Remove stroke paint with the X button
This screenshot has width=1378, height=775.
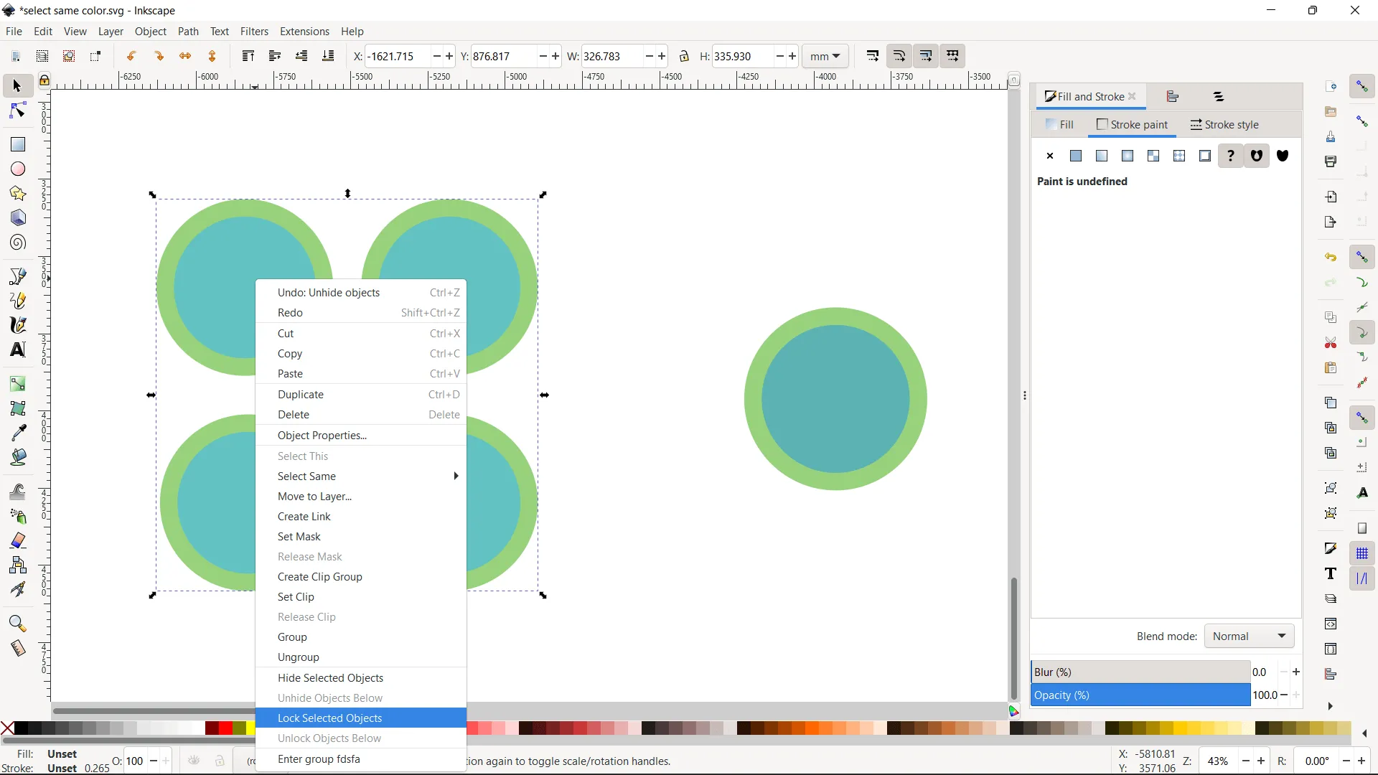coord(1050,156)
